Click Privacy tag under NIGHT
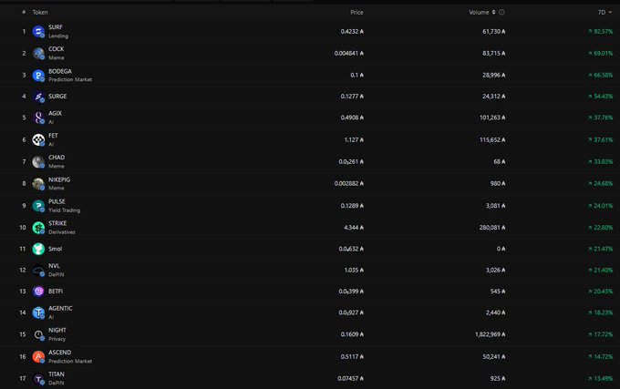 (57, 339)
